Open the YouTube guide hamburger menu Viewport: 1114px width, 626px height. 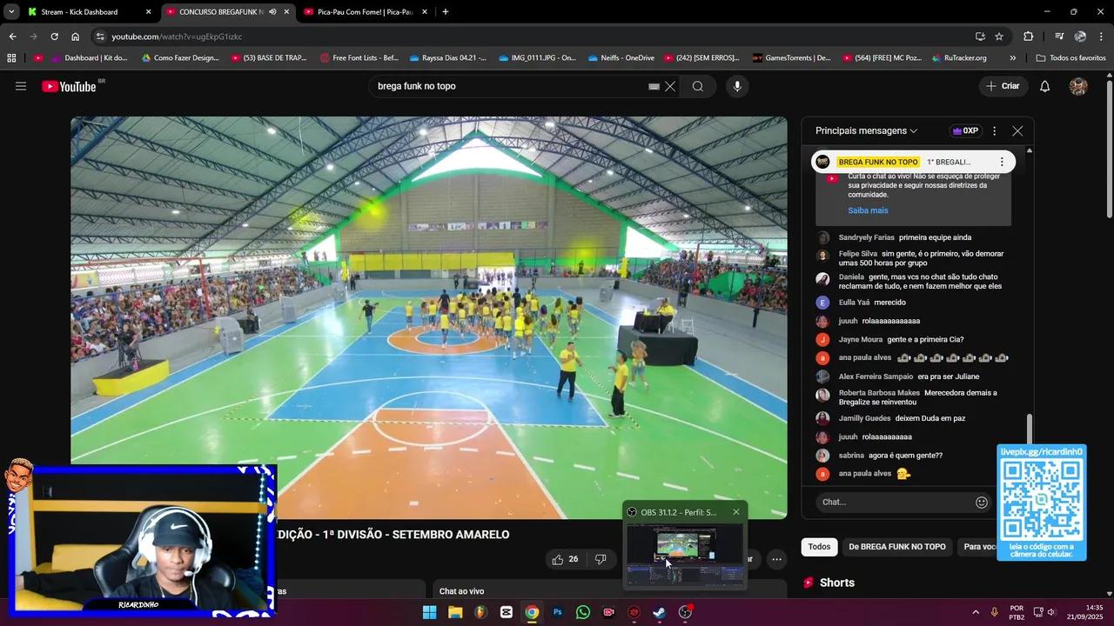[x=21, y=86]
